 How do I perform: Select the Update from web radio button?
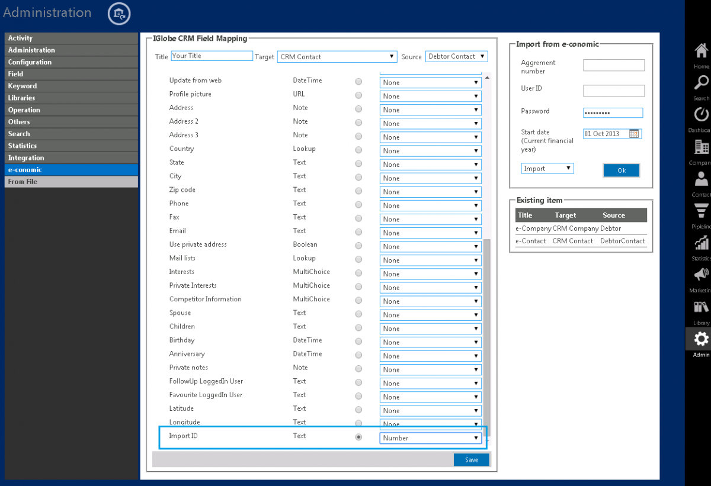coord(358,81)
